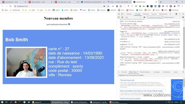Open the bulma bookmark
Image resolution: width=185 pixels, height=104 pixels.
(65, 10)
